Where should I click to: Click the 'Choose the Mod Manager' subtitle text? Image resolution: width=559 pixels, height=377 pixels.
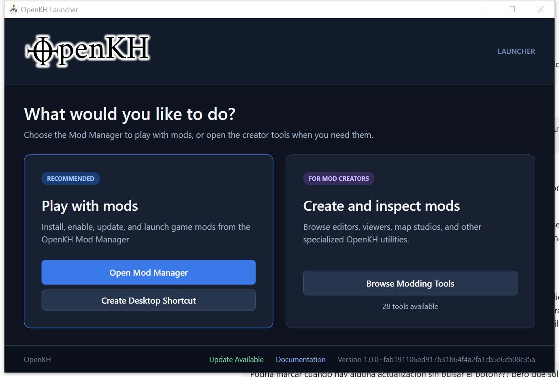pos(198,135)
